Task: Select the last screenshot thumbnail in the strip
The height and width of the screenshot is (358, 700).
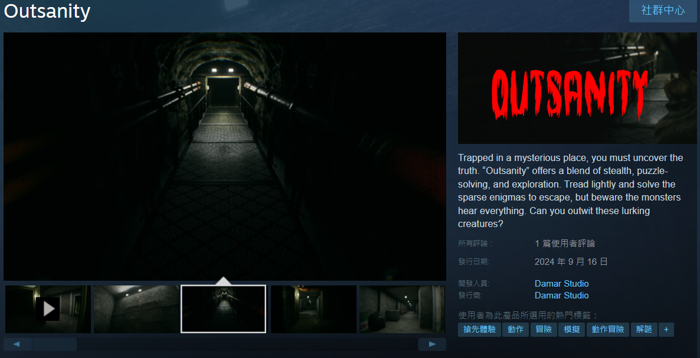Action: [402, 308]
